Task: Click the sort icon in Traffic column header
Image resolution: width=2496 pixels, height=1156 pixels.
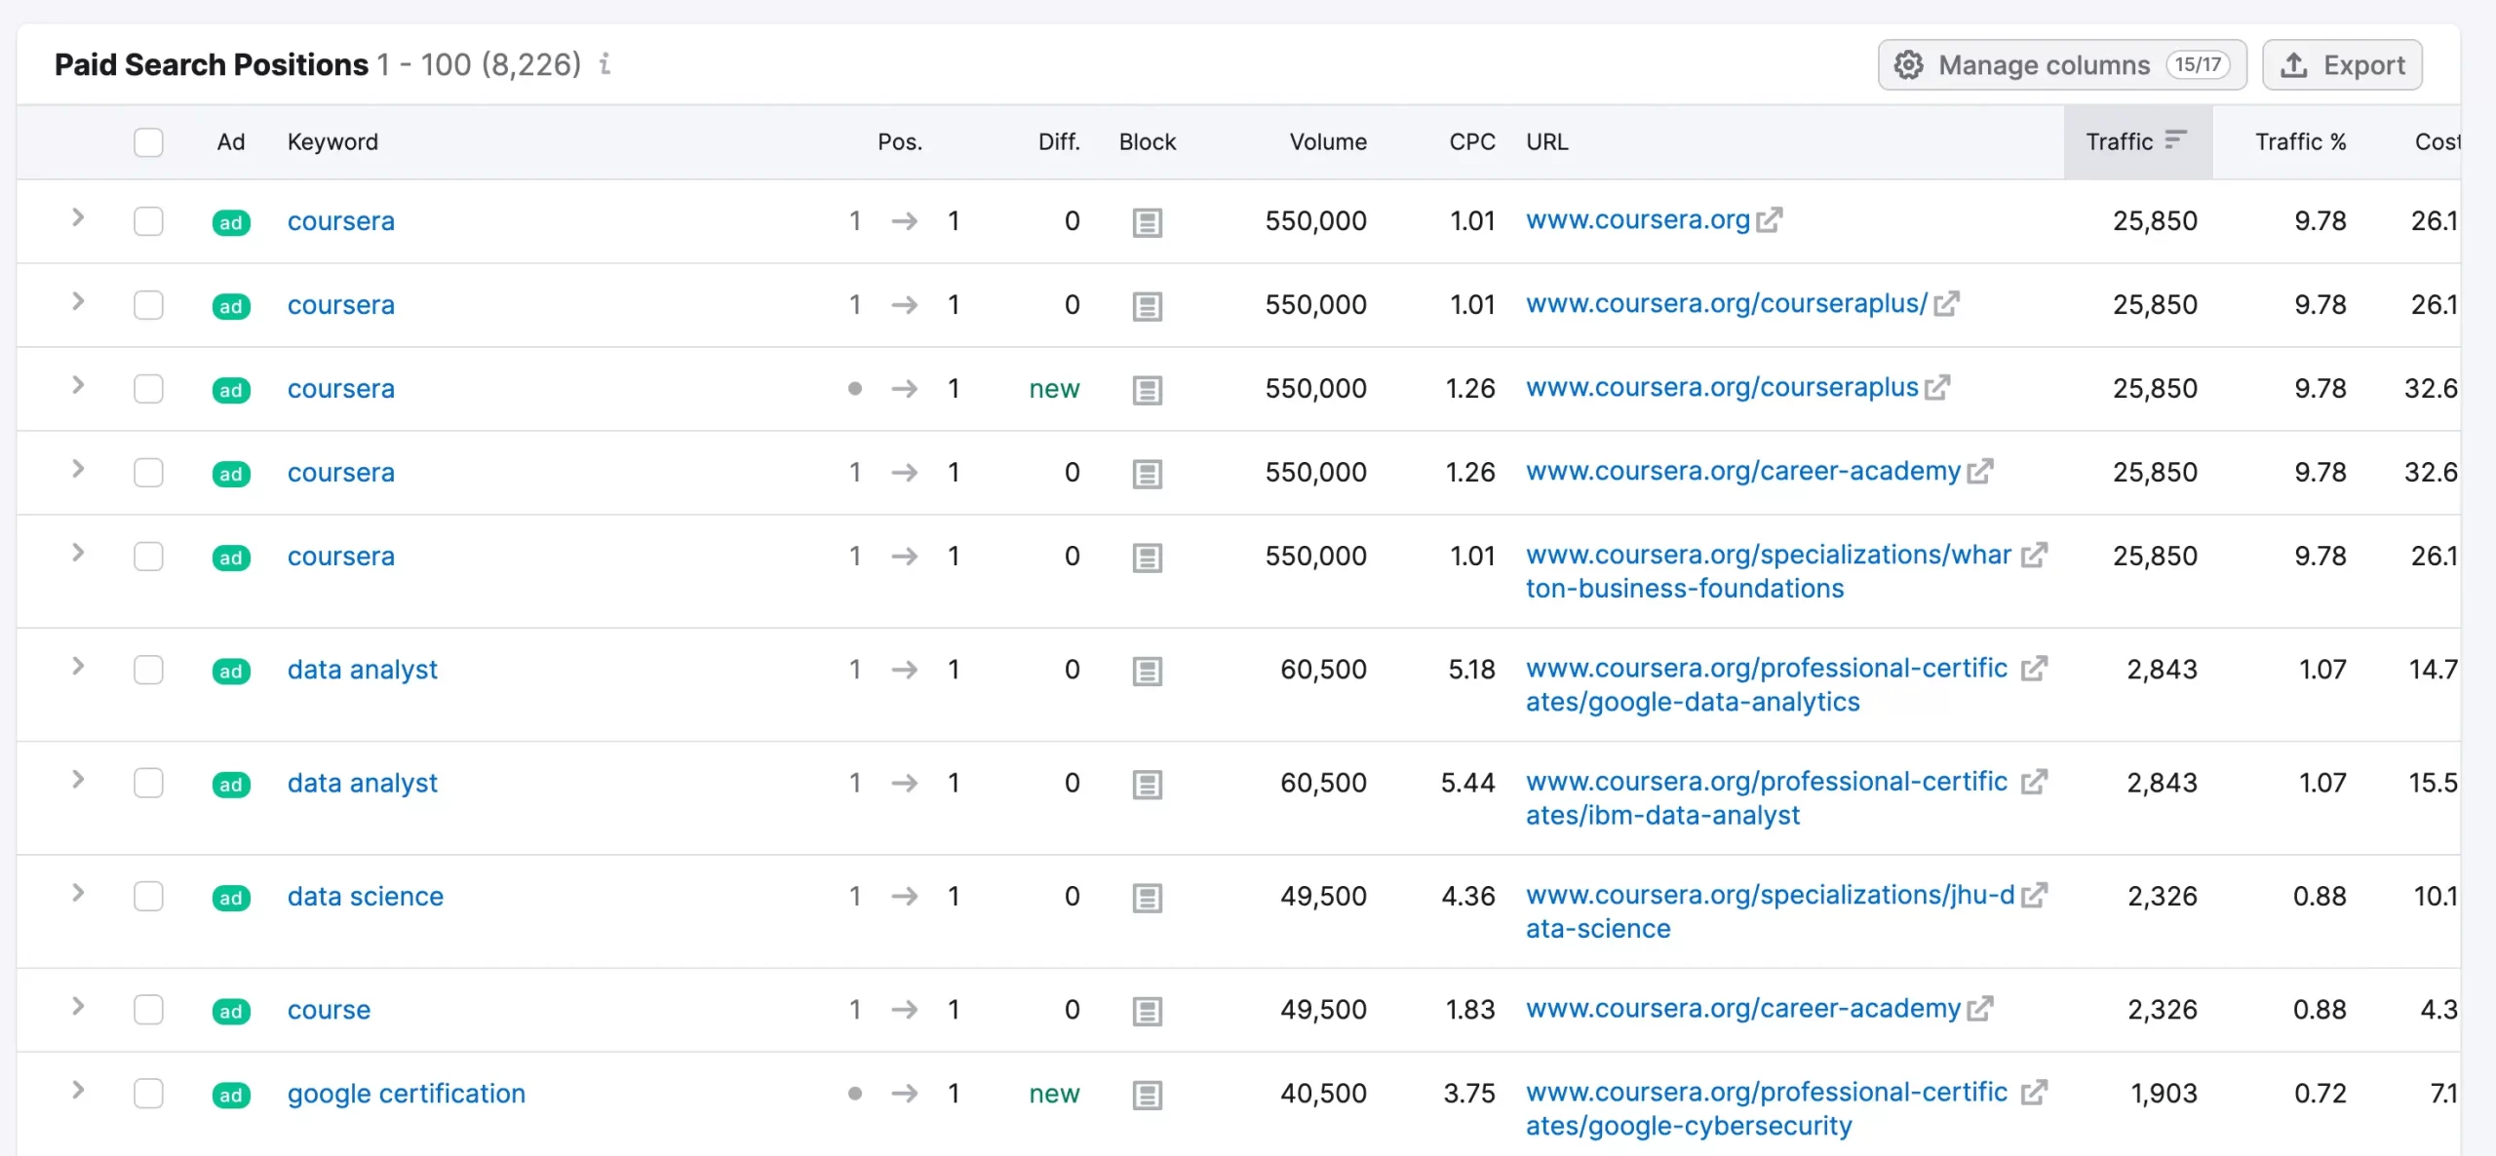Action: (2175, 140)
